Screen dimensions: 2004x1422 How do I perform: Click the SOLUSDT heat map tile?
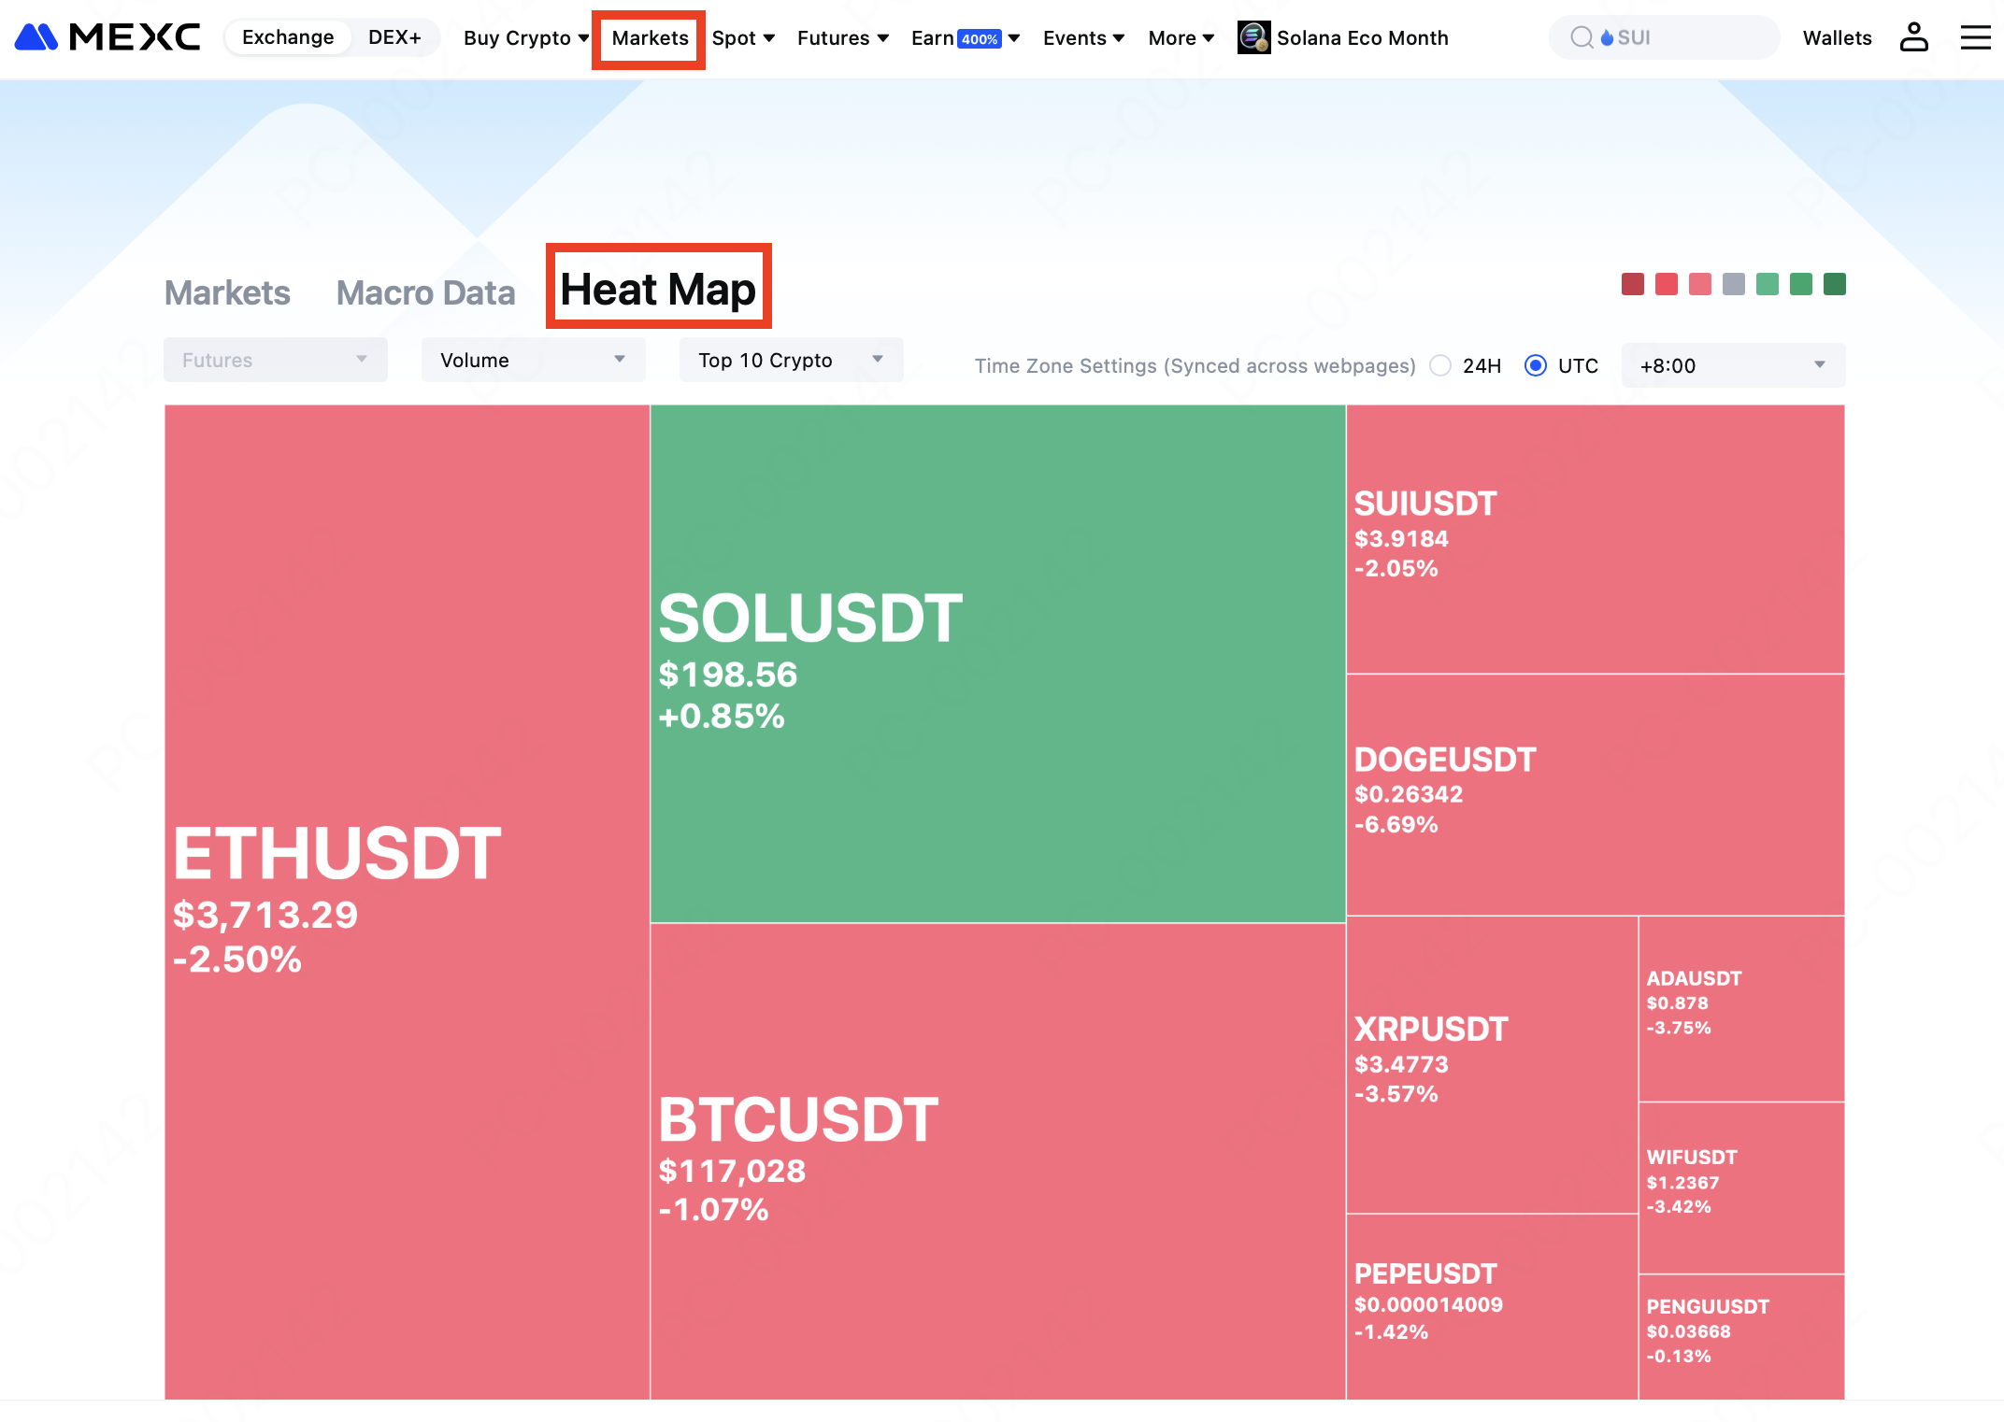[x=997, y=663]
